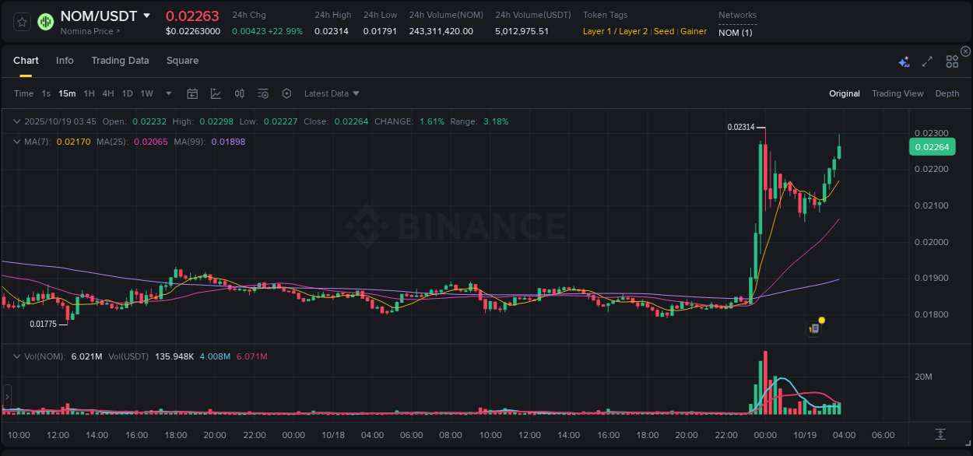Open the widgets grid icon
Viewport: 973px width, 456px height.
pos(952,61)
